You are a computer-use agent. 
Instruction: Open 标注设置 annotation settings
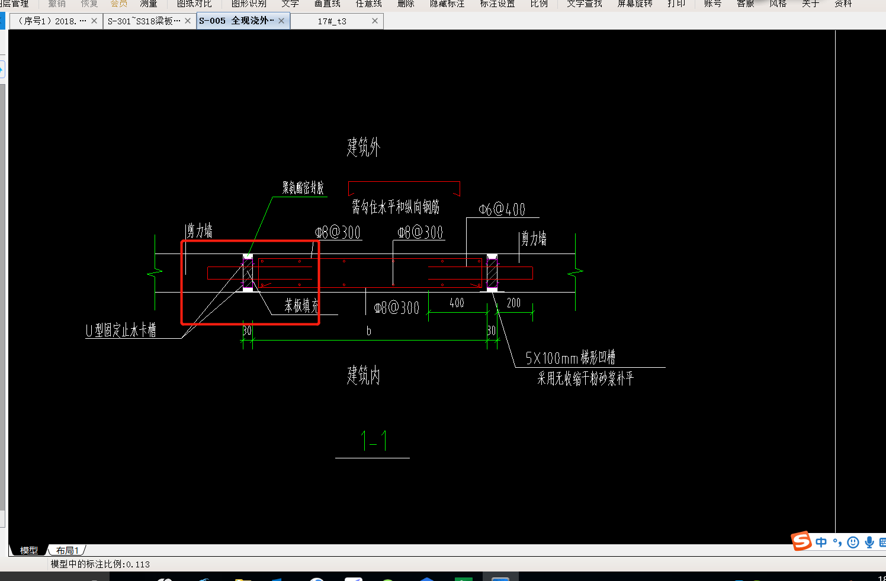497,4
